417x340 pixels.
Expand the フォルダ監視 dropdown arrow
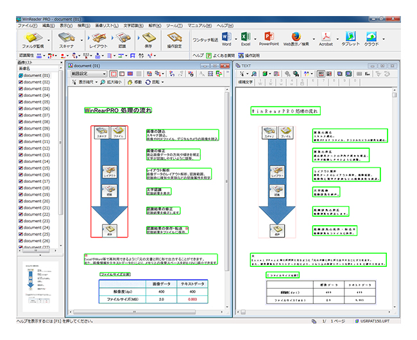[49, 40]
